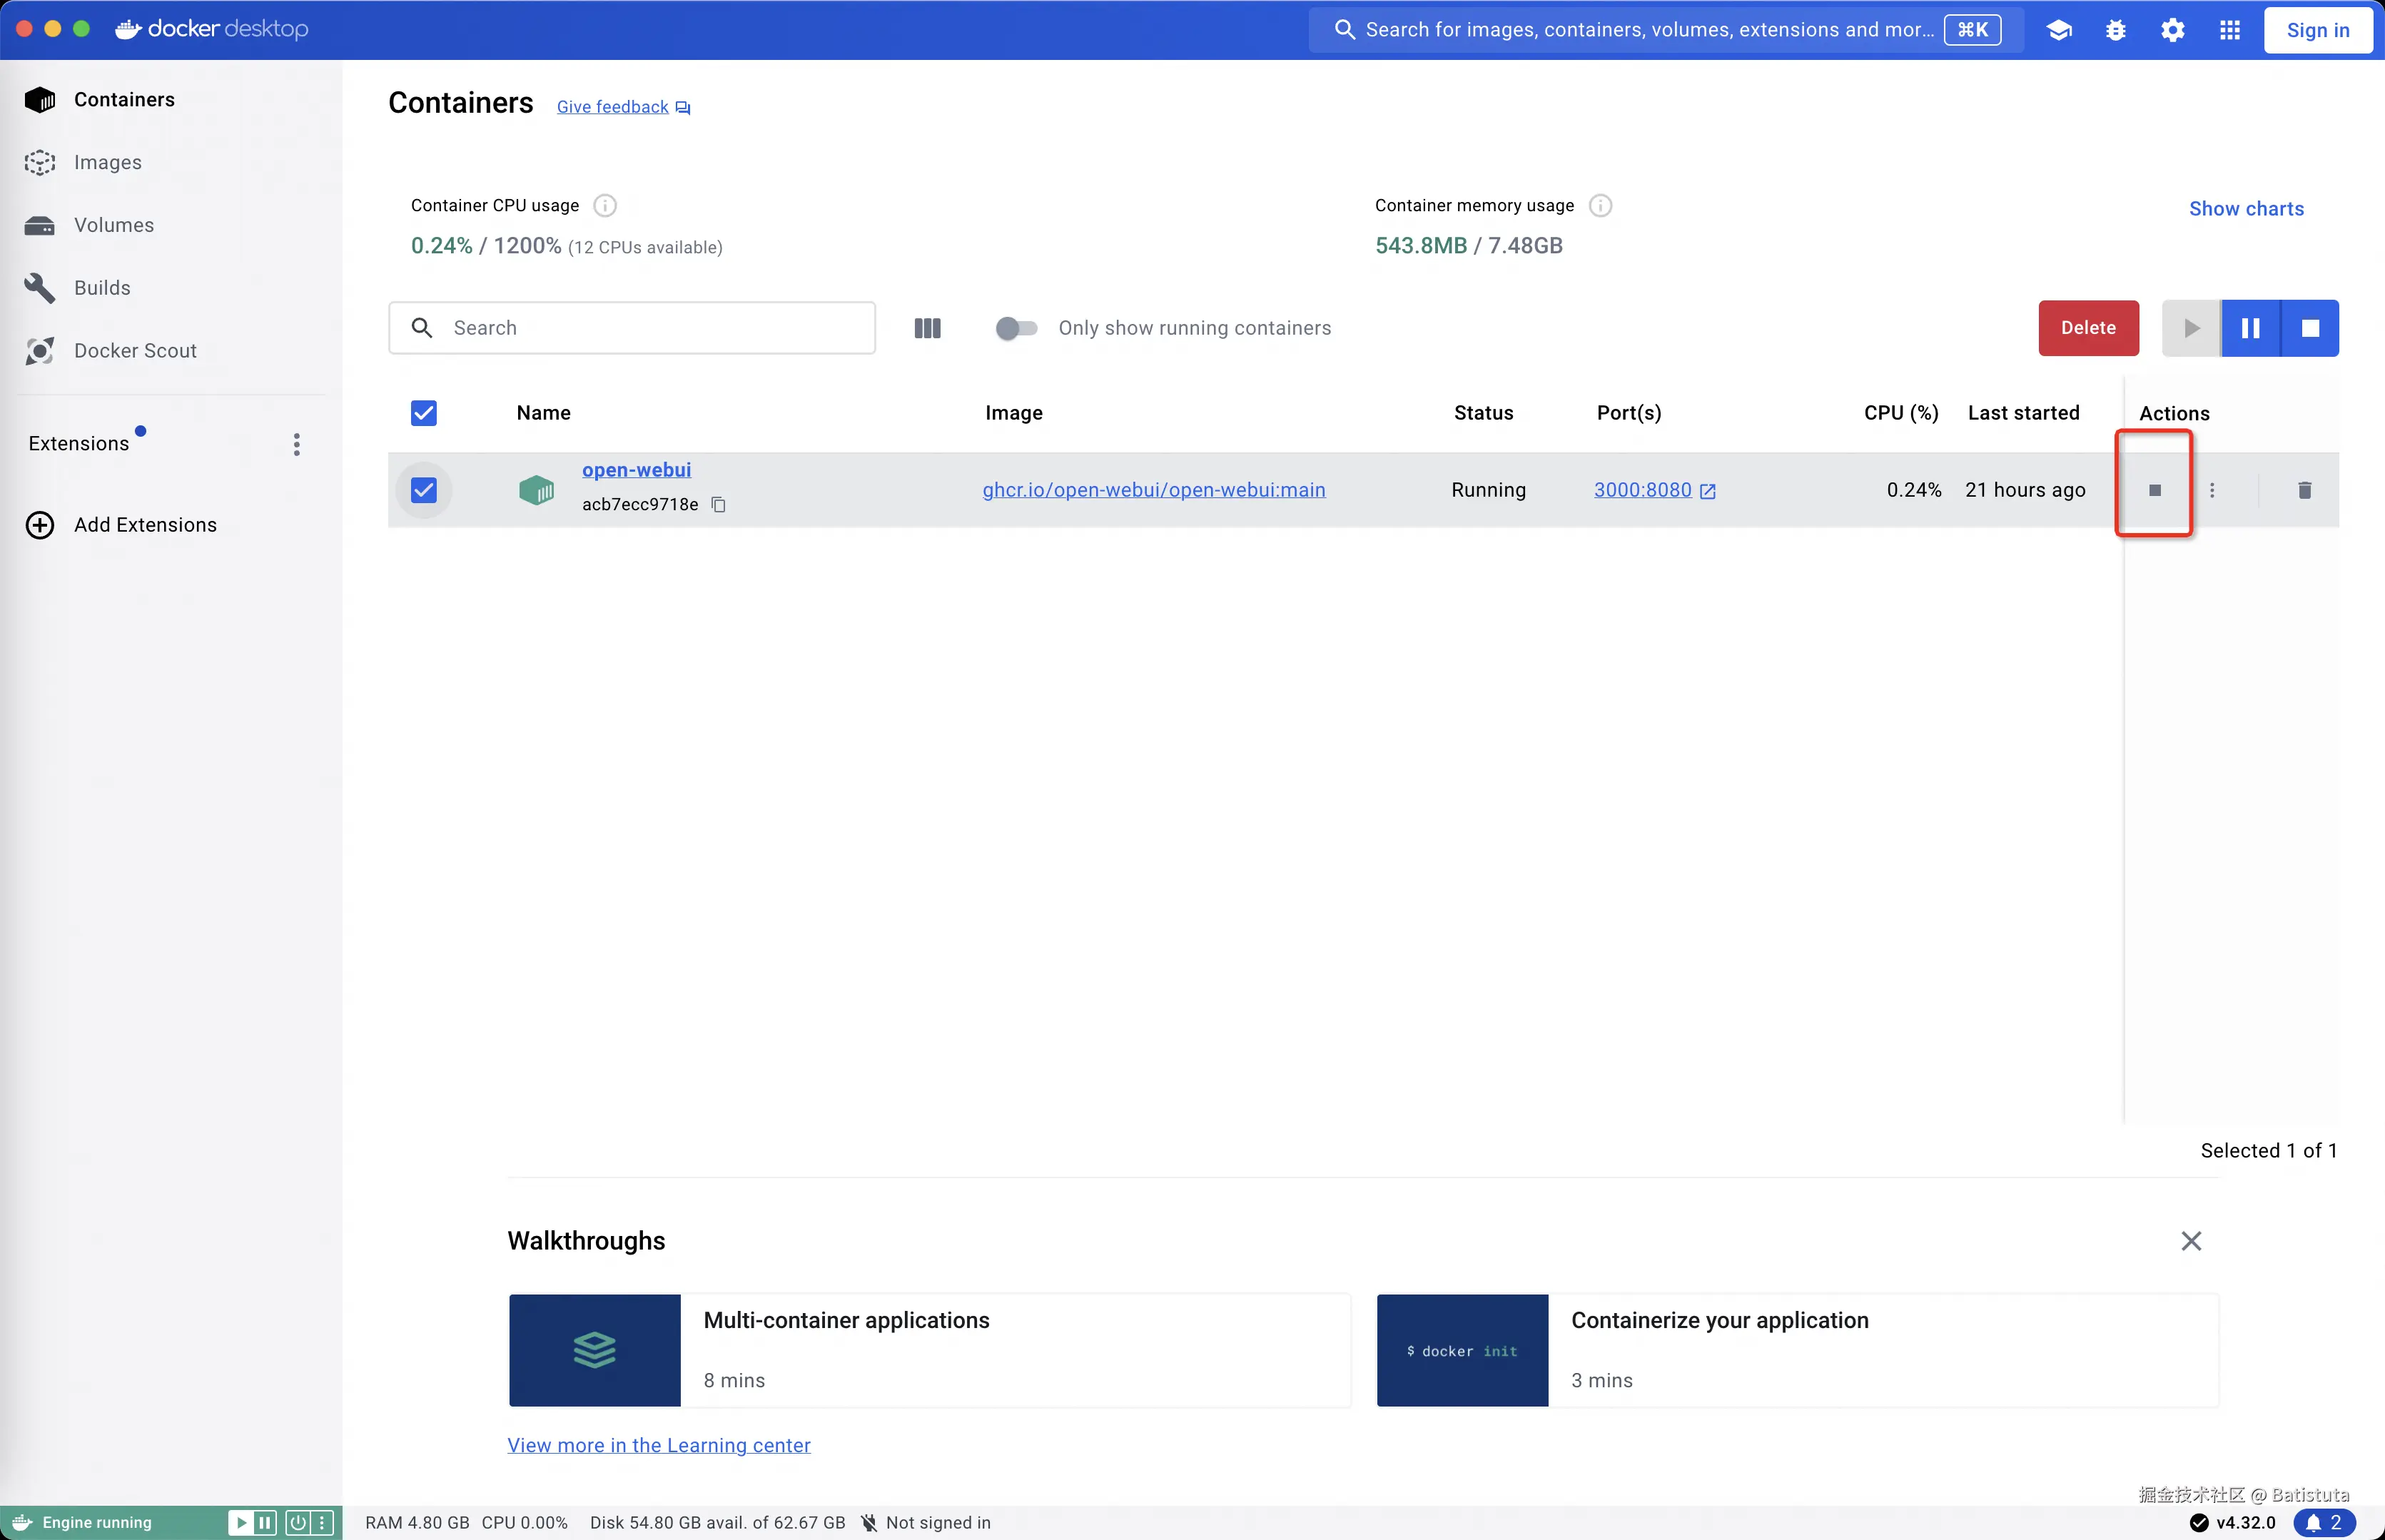
Task: Copy container ID acb7ecc9718e
Action: coord(718,505)
